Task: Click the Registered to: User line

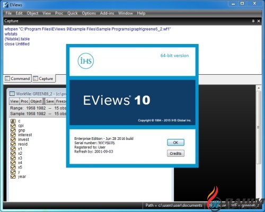Action: tap(90, 147)
